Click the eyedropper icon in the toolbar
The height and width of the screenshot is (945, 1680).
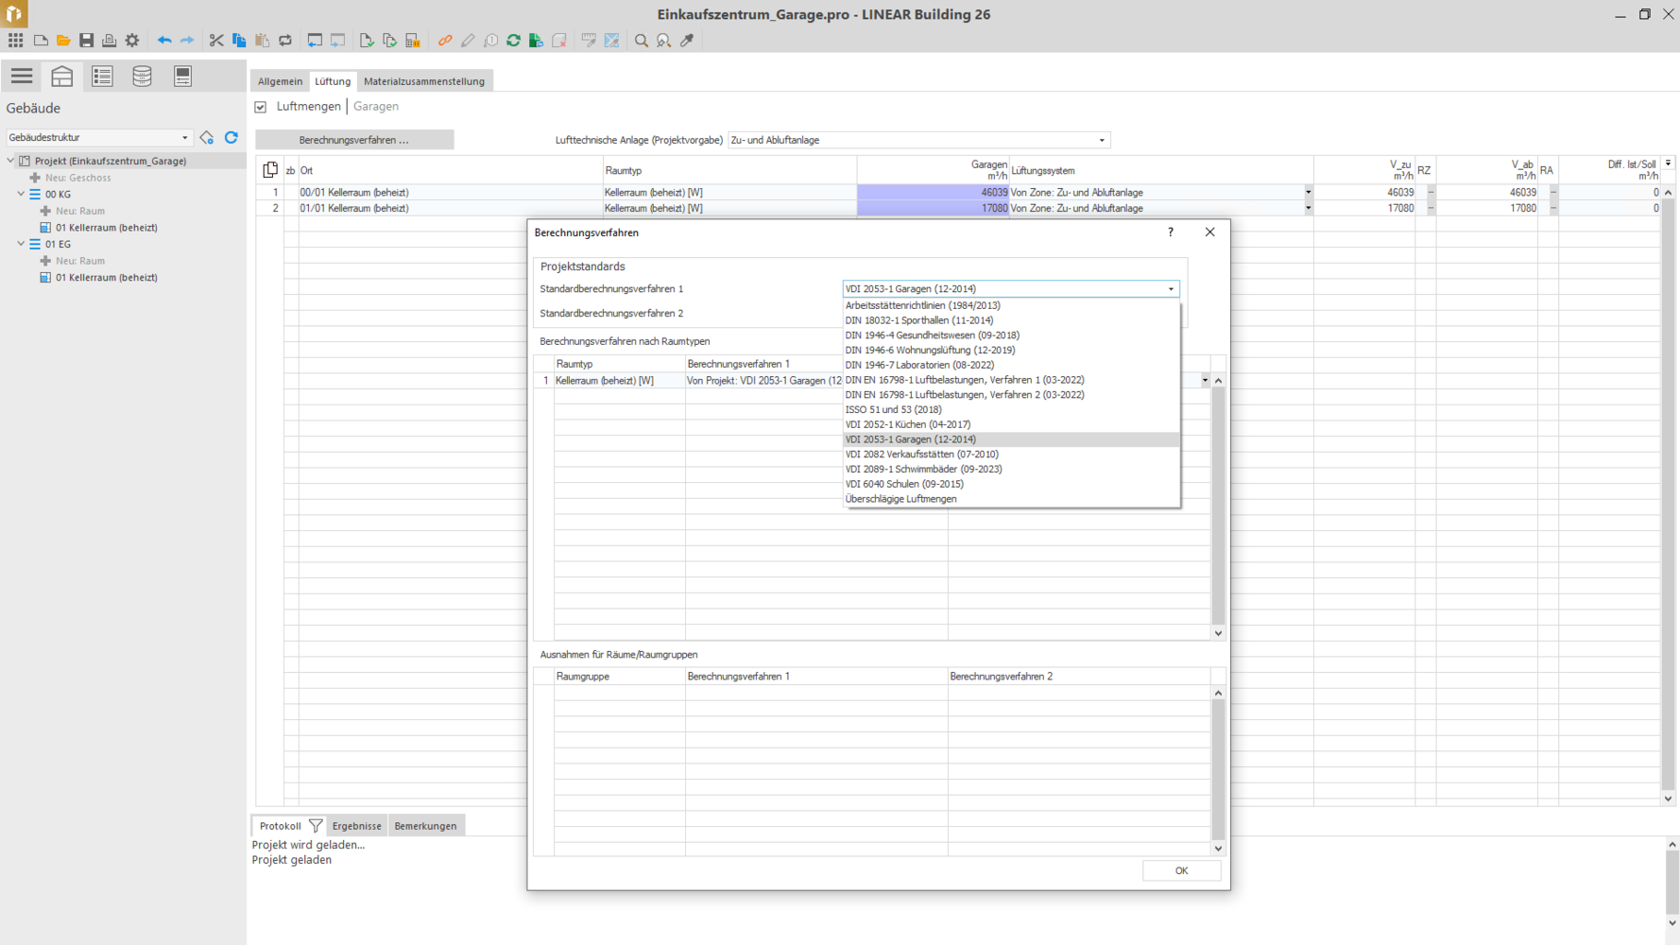click(687, 41)
